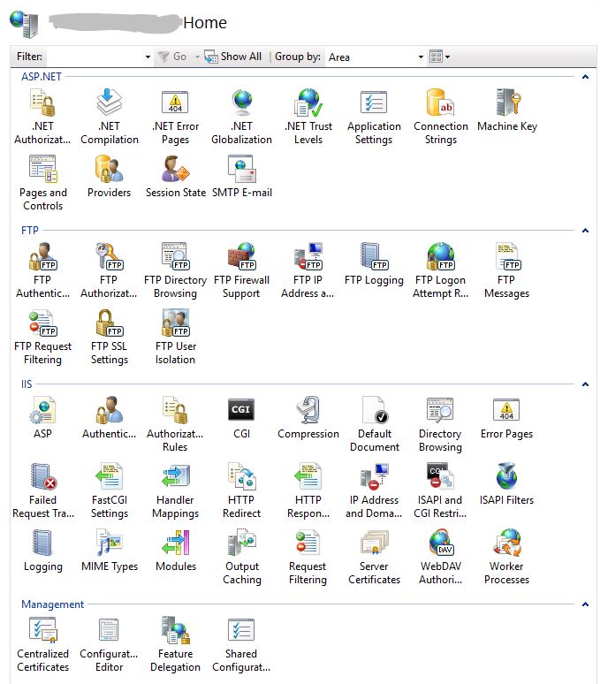Open ISAPI Filters feature
600x684 pixels.
pyautogui.click(x=506, y=484)
